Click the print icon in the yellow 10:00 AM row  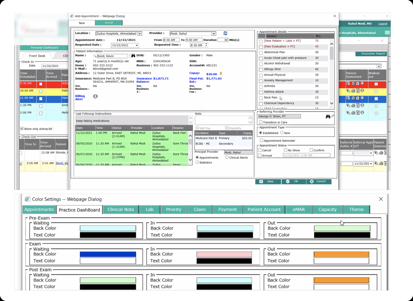pyautogui.click(x=353, y=91)
